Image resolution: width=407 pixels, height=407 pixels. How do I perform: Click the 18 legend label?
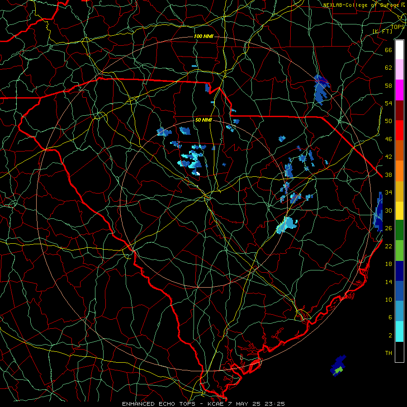(388, 264)
